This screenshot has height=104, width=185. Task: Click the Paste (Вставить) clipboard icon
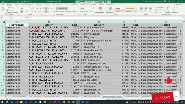coord(3,9)
